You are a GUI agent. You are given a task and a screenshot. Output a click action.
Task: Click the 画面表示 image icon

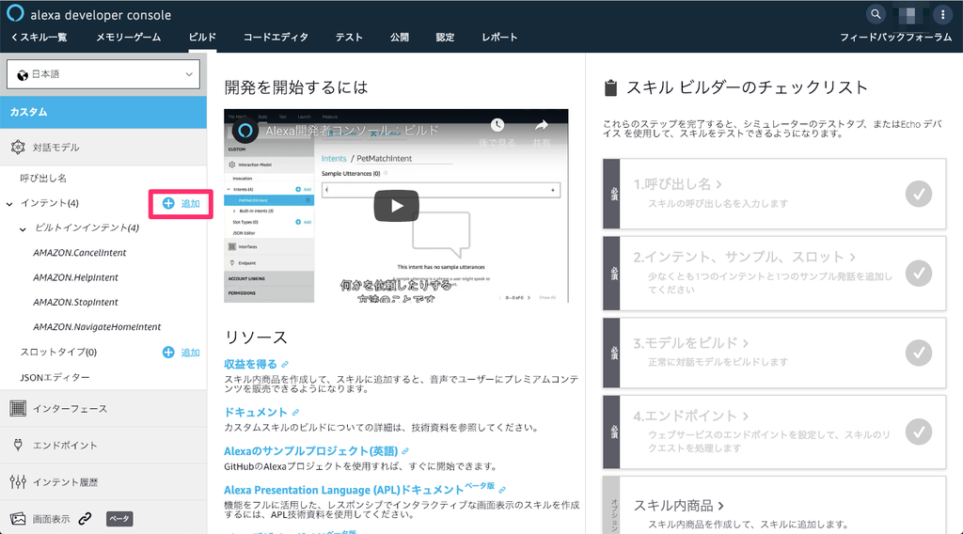pyautogui.click(x=18, y=519)
